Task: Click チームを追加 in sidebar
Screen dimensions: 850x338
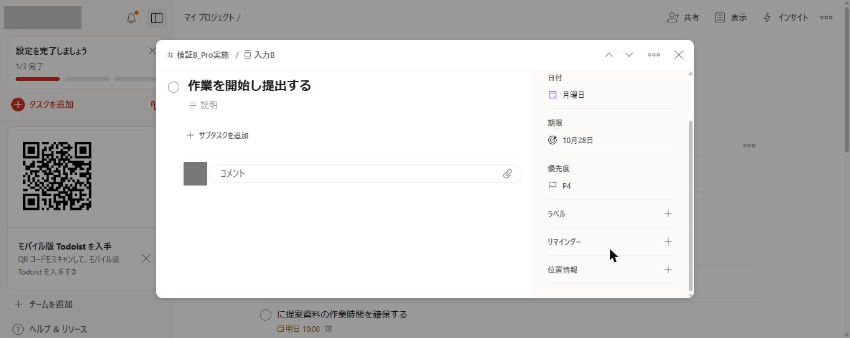Action: click(44, 304)
